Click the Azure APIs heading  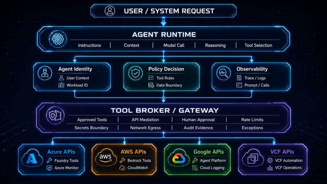(61, 152)
